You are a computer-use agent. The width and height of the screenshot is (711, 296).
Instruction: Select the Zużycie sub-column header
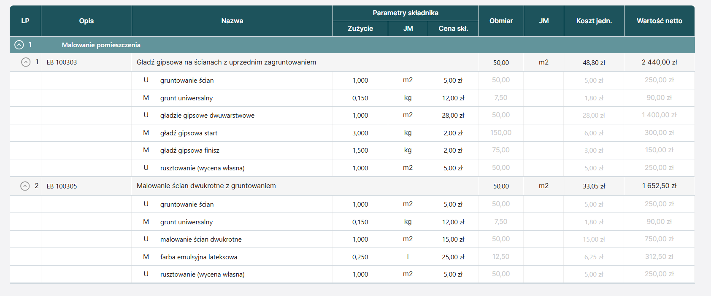pos(360,28)
